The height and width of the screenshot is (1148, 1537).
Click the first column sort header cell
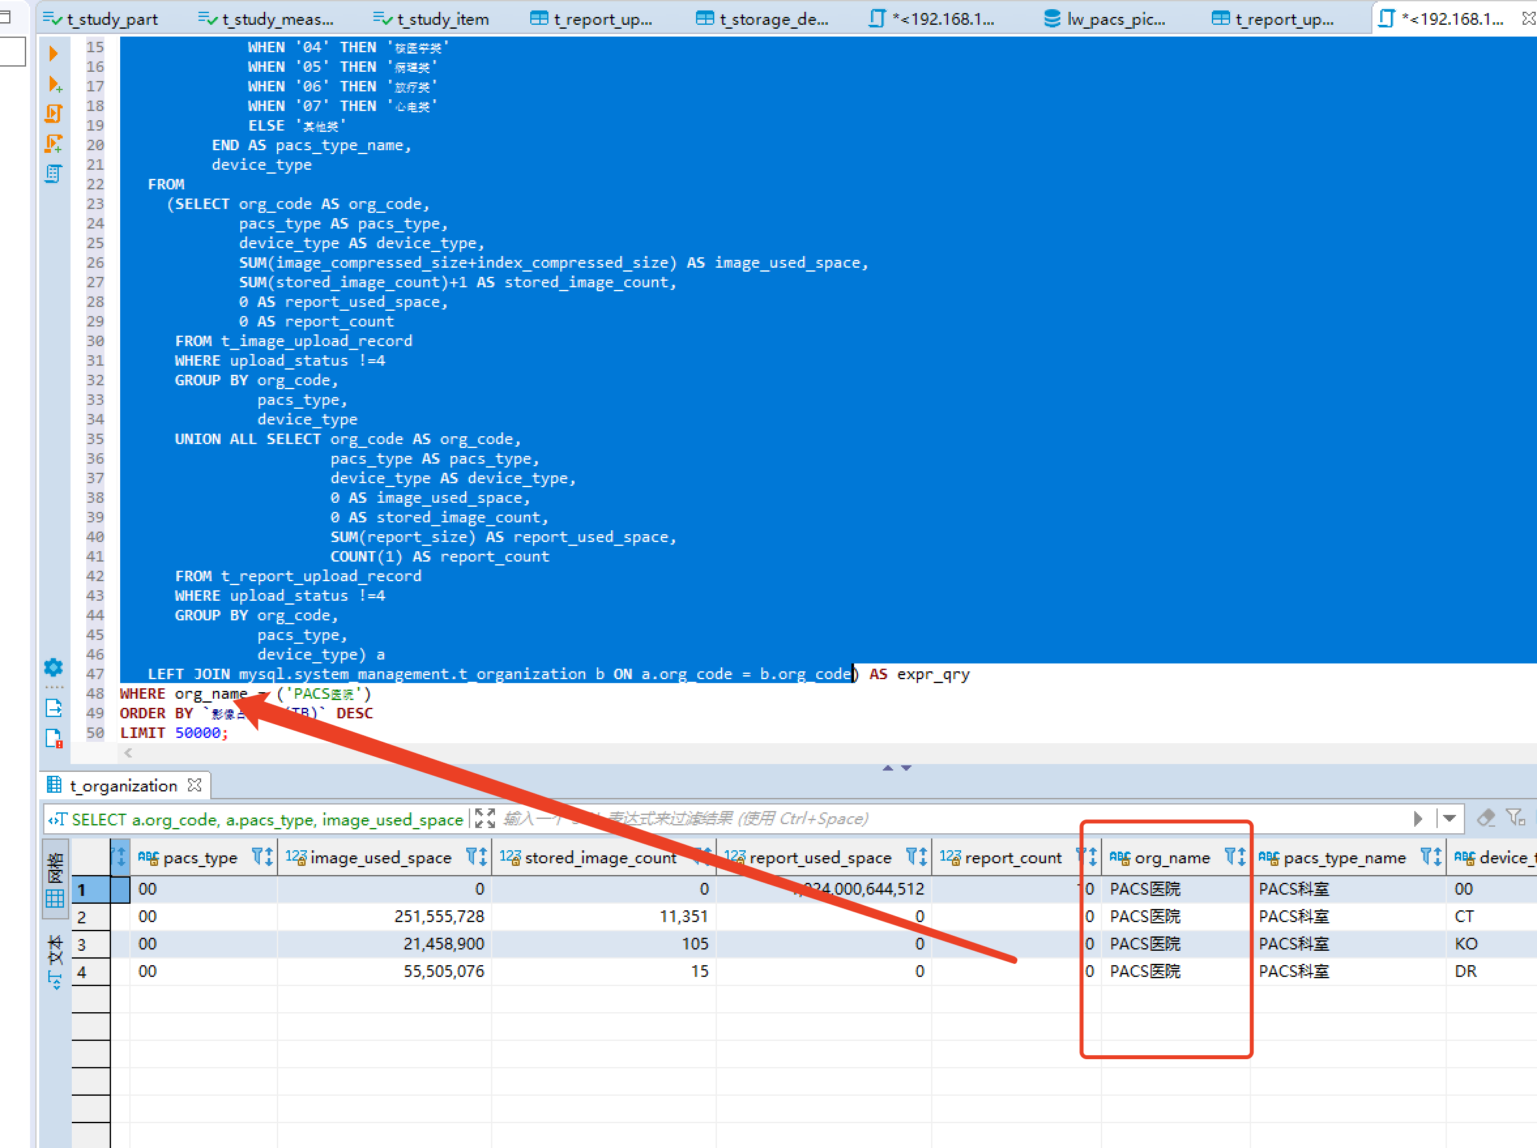pos(120,857)
